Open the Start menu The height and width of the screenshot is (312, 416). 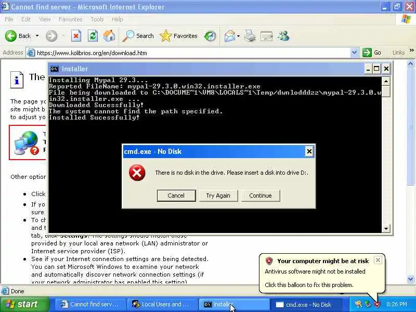24,304
